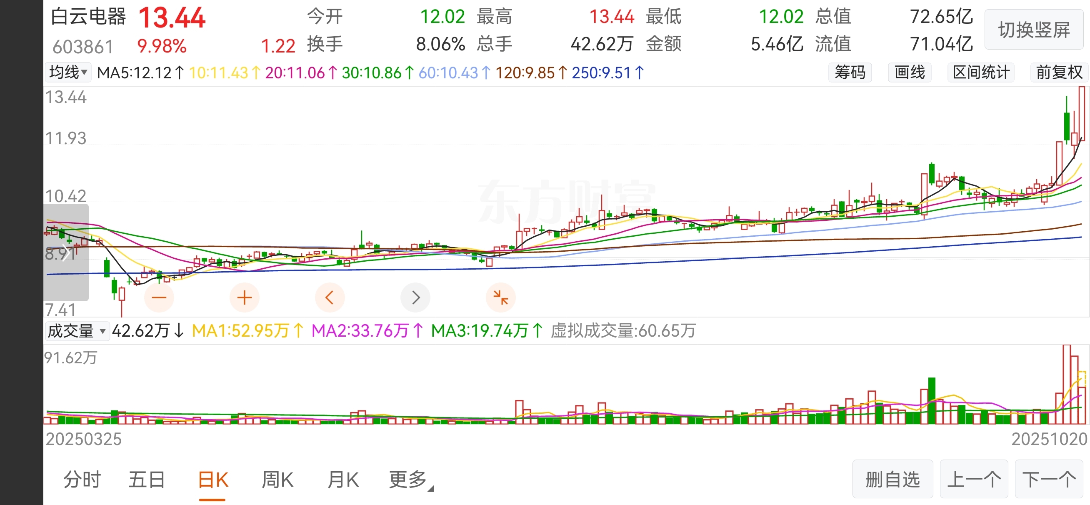This screenshot has height=505, width=1090.
Task: Select the 月K tab
Action: [343, 480]
